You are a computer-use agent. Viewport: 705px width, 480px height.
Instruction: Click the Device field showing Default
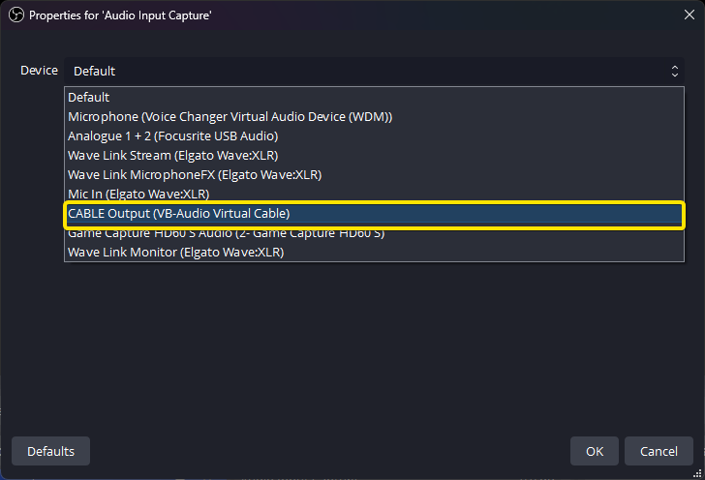coord(368,71)
